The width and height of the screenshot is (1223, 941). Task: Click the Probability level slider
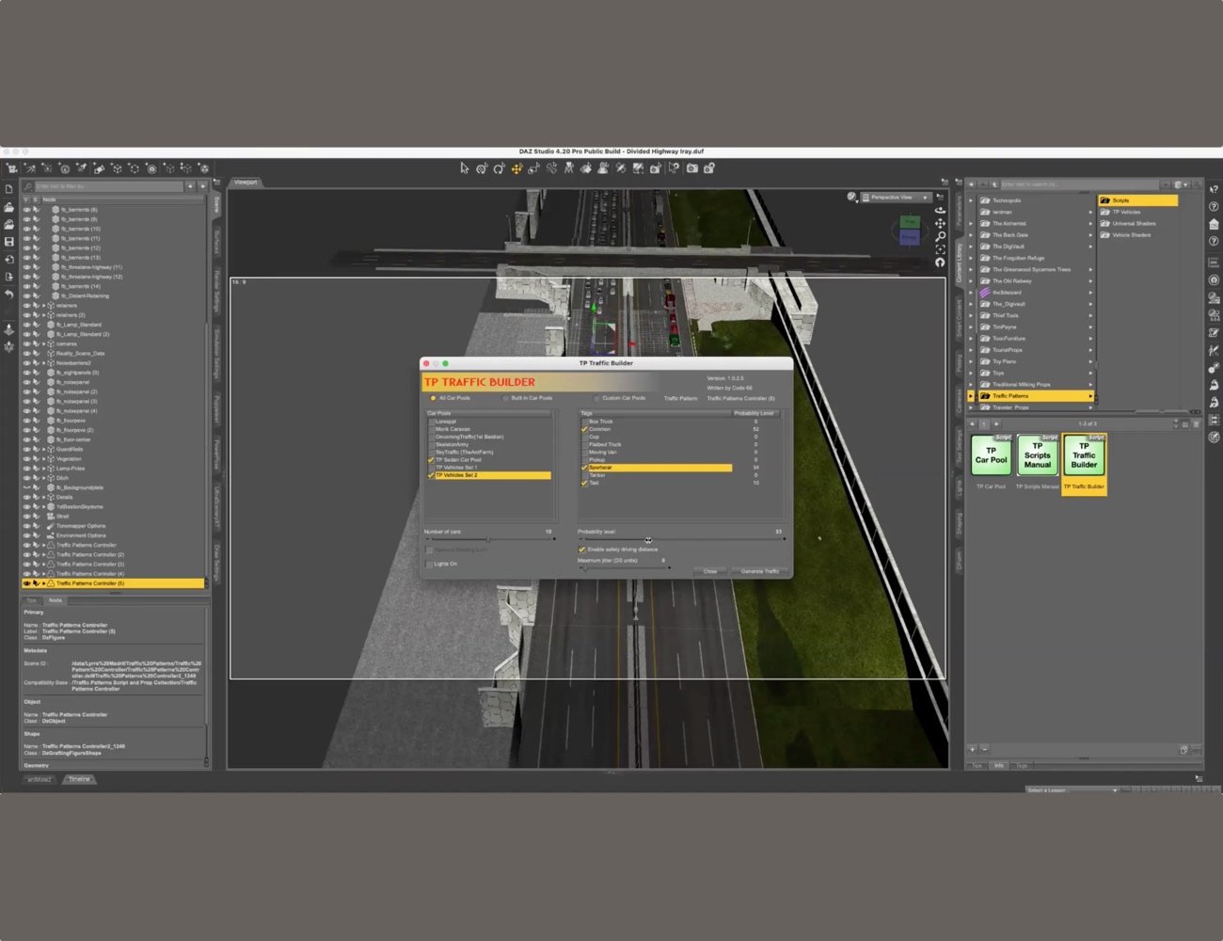tap(681, 539)
